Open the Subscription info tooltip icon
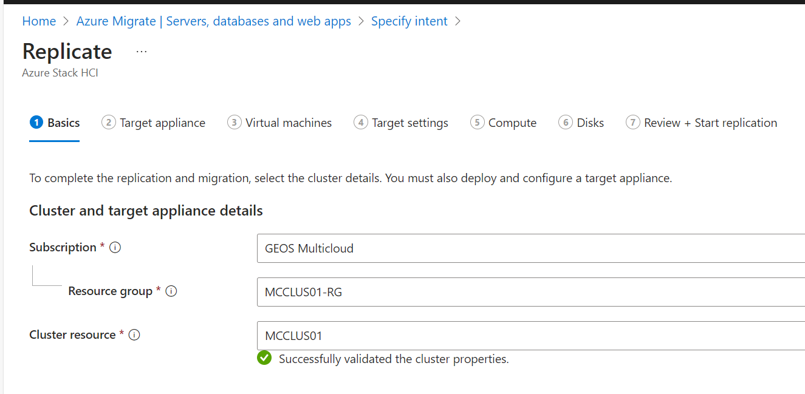Viewport: 805px width, 394px height. pos(115,247)
